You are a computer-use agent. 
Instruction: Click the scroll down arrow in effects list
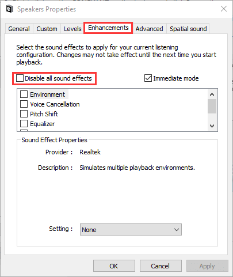click(x=212, y=126)
